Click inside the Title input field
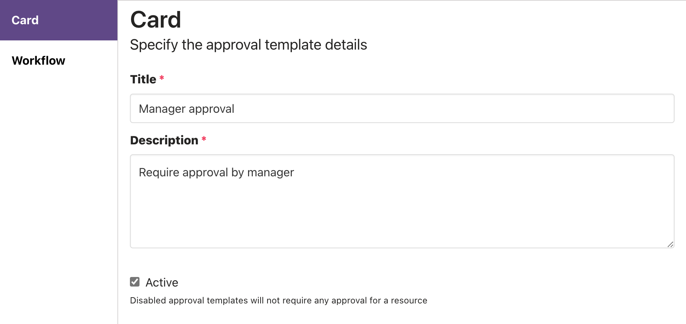The height and width of the screenshot is (324, 686). pyautogui.click(x=331, y=108)
